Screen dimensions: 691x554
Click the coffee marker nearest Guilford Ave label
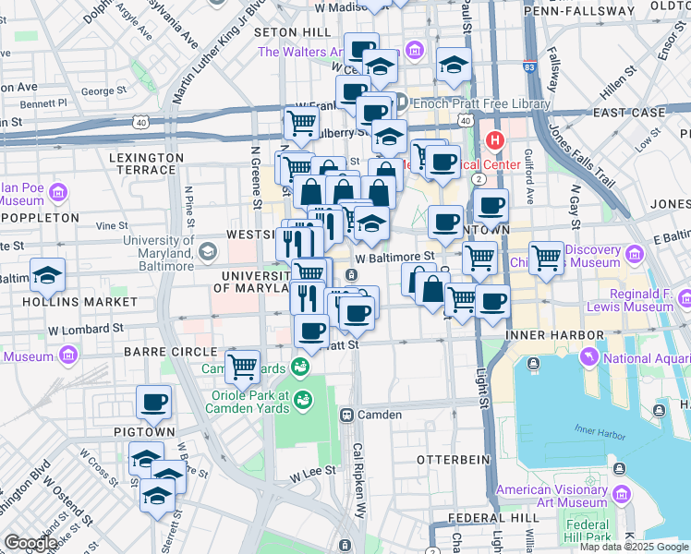pyautogui.click(x=491, y=207)
